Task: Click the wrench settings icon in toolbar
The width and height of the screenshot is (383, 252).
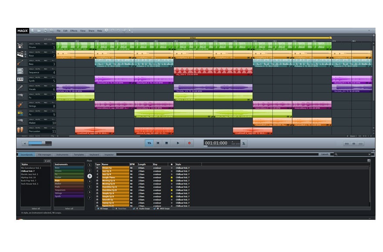Action: (x=124, y=30)
